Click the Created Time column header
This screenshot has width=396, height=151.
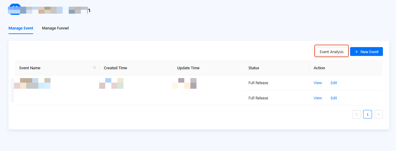[115, 68]
